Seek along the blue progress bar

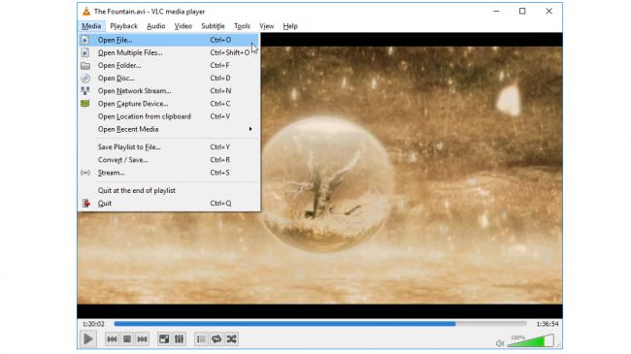coord(320,323)
